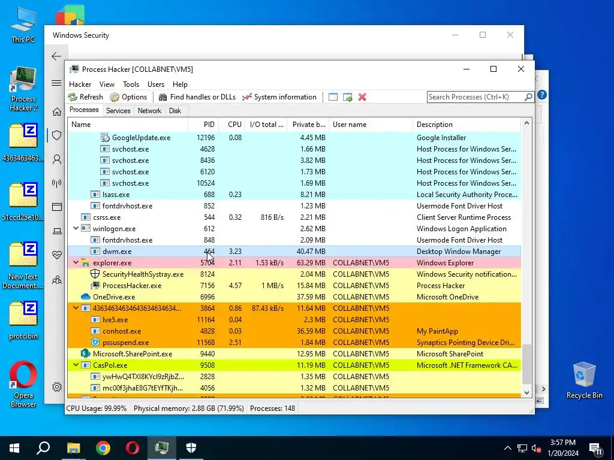Open the Hacker menu
The image size is (614, 460).
tap(80, 84)
